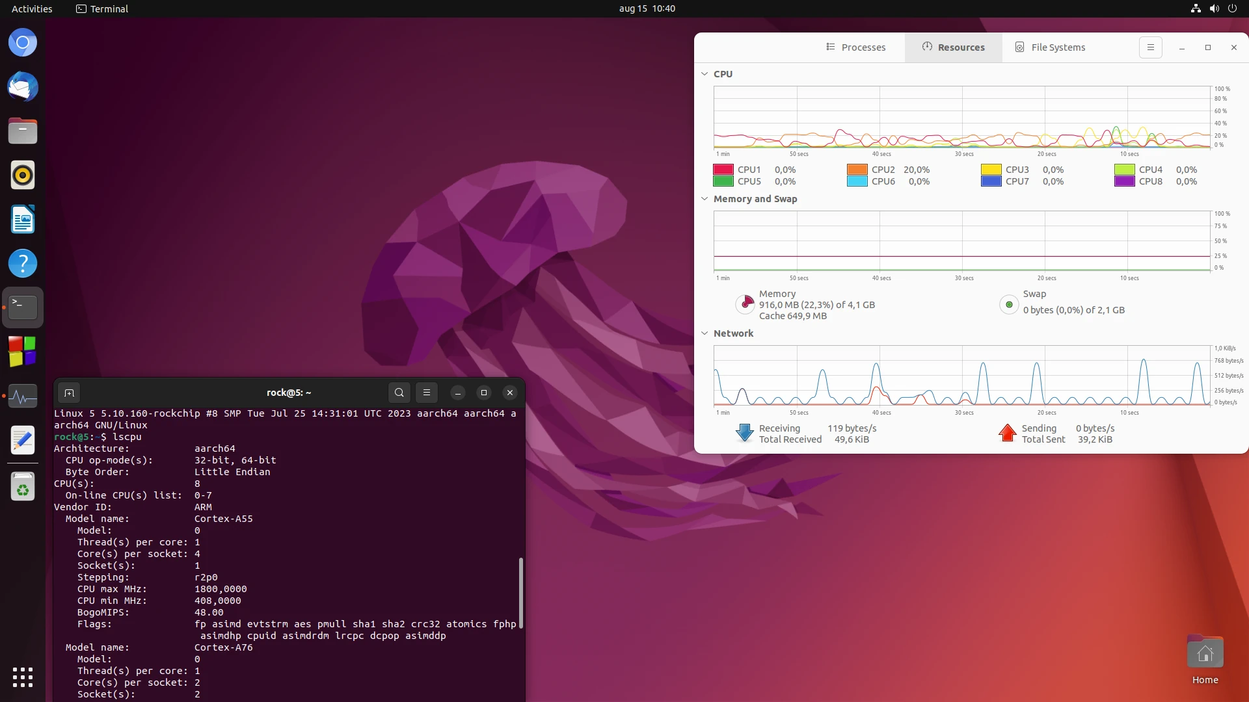Collapse the Memory and Swap section

point(705,199)
